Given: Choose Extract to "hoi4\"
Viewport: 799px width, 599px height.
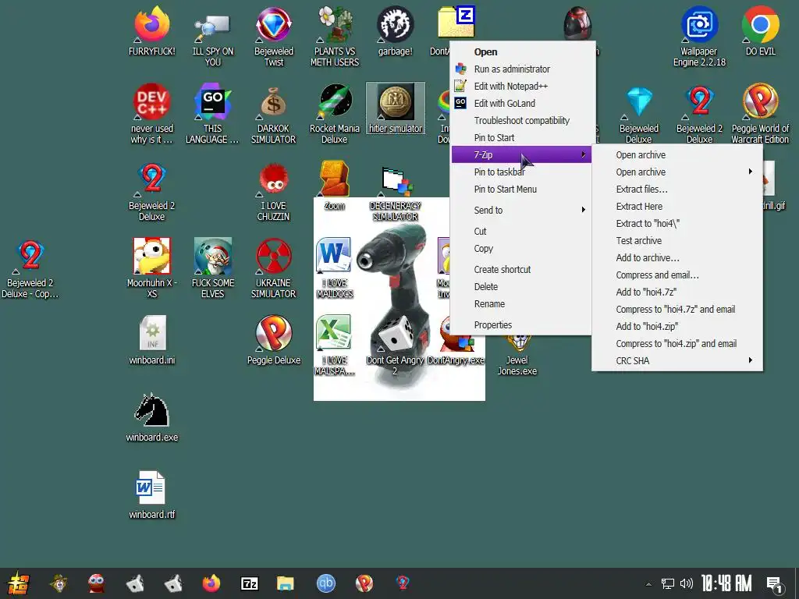Looking at the screenshot, I should pyautogui.click(x=677, y=224).
